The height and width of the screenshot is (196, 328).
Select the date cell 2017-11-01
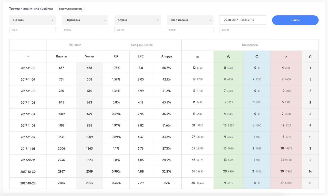pos(28,149)
